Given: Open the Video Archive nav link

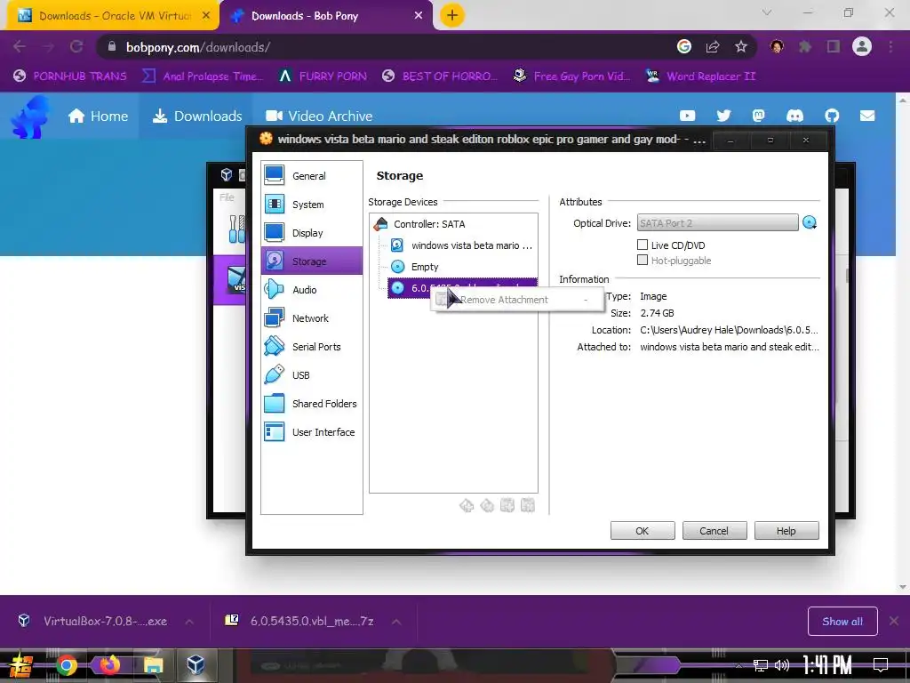Looking at the screenshot, I should pos(319,117).
